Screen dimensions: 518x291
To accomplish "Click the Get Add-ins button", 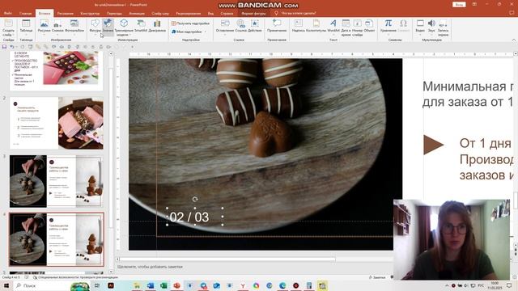I will 190,23.
